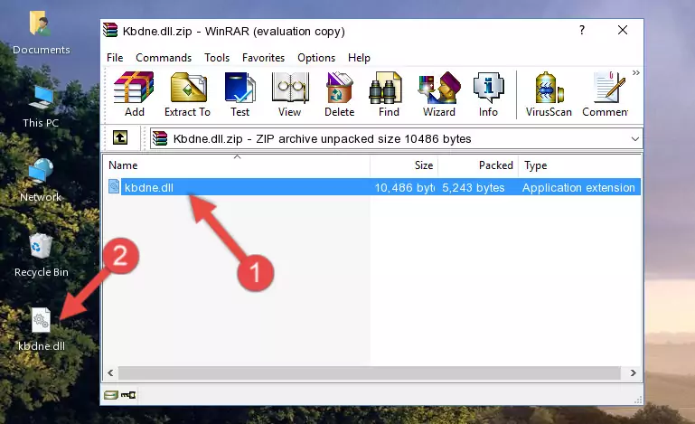Screen dimensions: 695x424
Task: Open the Options menu
Action: (316, 58)
